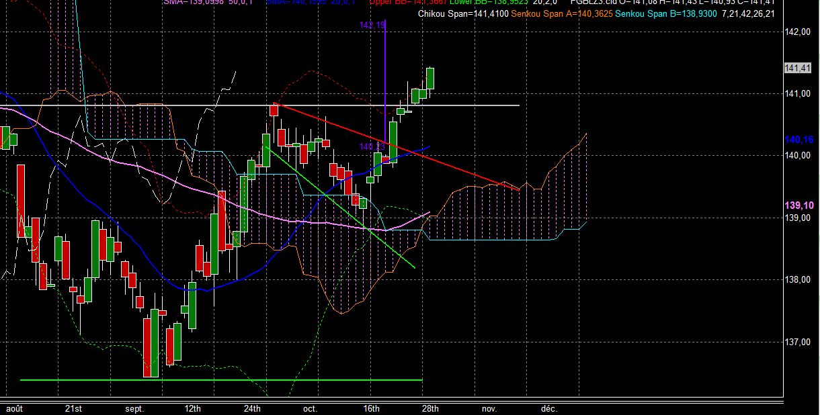Click the août date label
The width and height of the screenshot is (820, 415).
(14, 408)
